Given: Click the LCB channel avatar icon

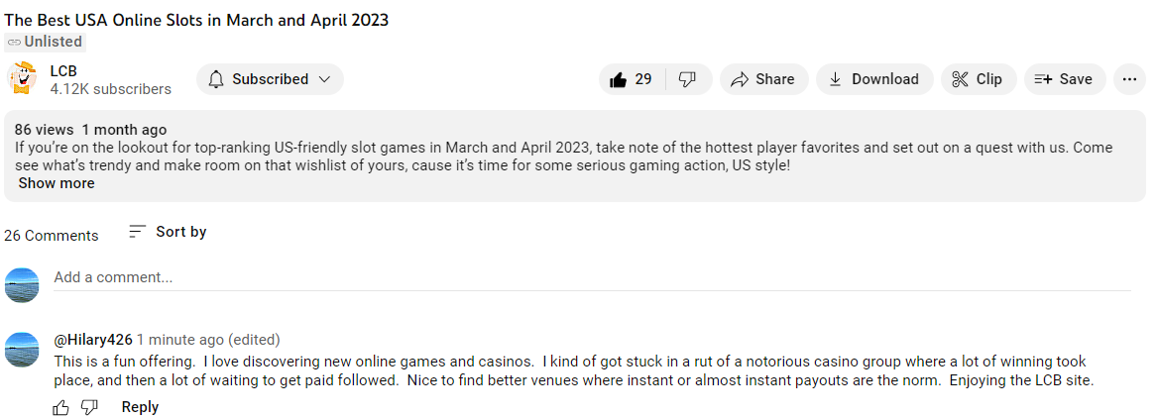Looking at the screenshot, I should click(22, 79).
